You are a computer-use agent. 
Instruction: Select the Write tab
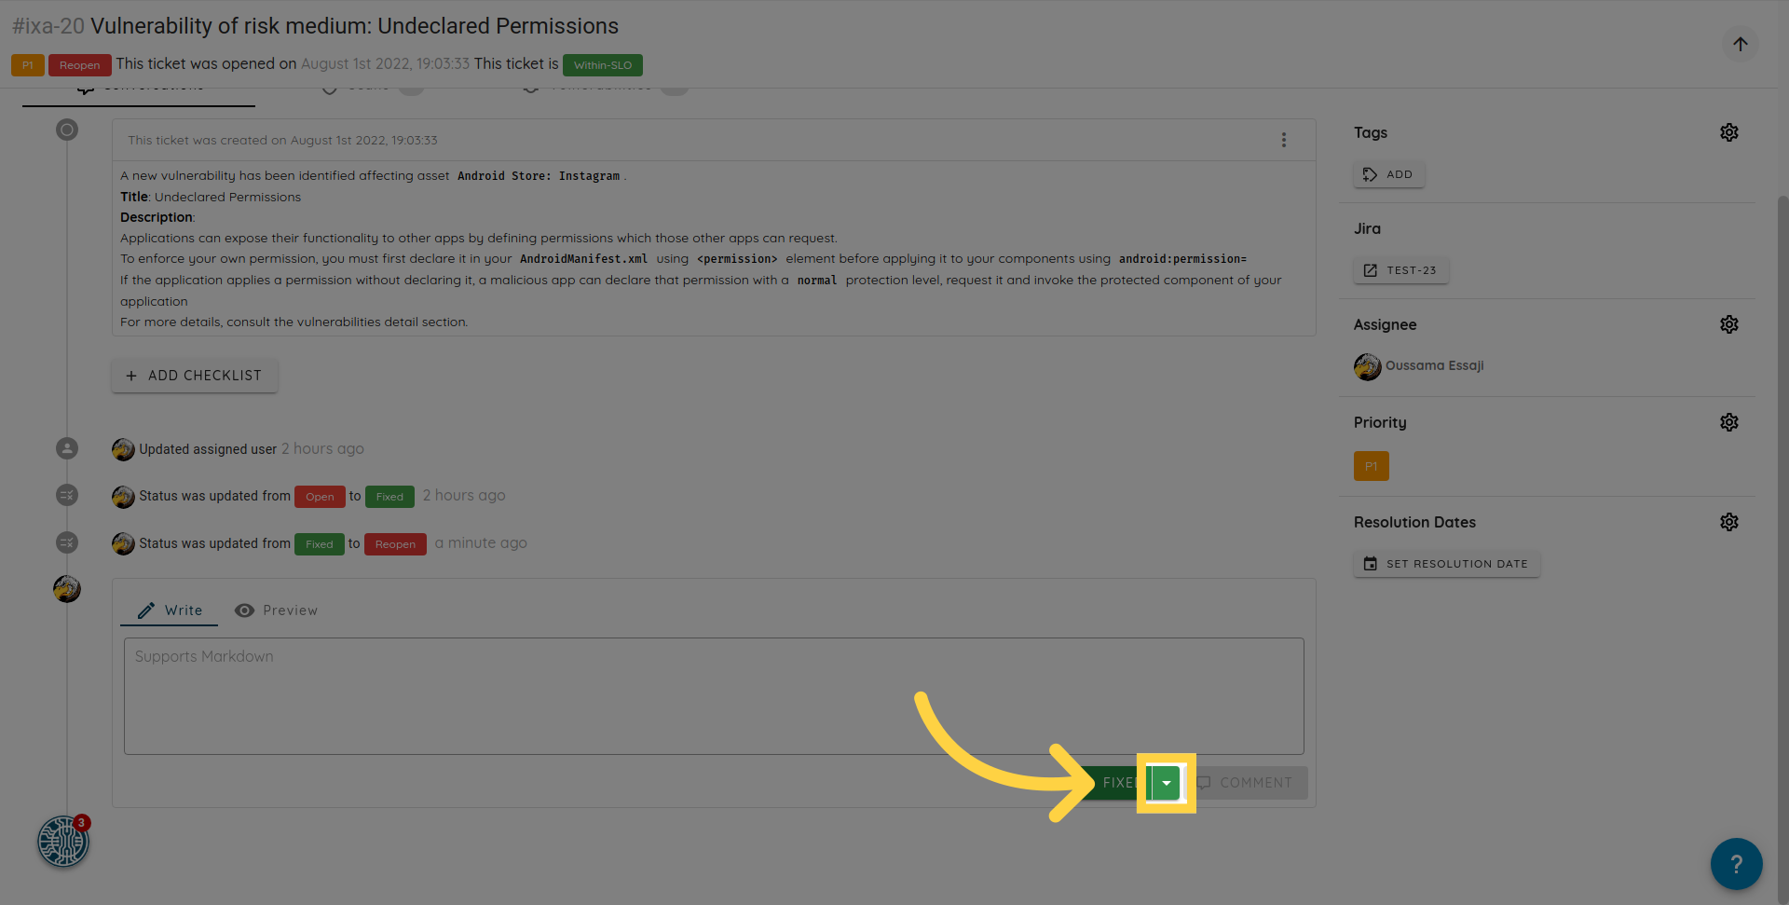(x=170, y=610)
